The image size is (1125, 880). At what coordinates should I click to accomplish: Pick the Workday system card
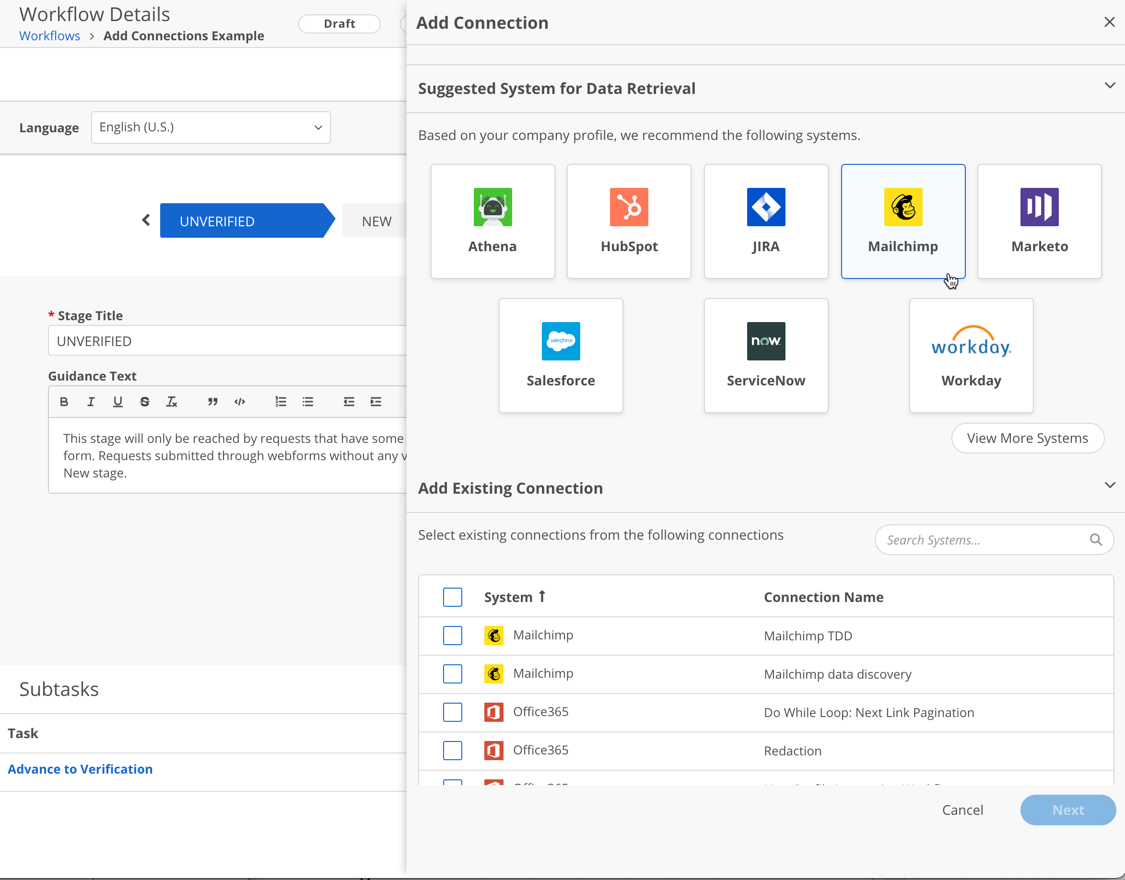click(x=971, y=356)
